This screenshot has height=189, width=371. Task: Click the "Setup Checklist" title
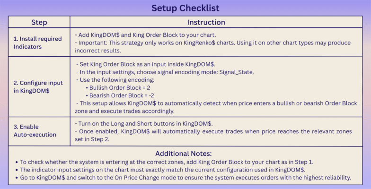tap(185, 8)
